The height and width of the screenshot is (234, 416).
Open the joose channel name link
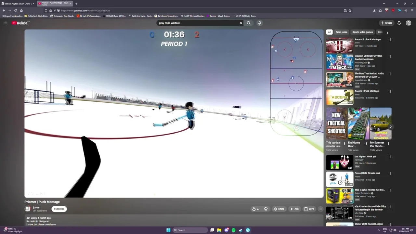pyautogui.click(x=36, y=207)
